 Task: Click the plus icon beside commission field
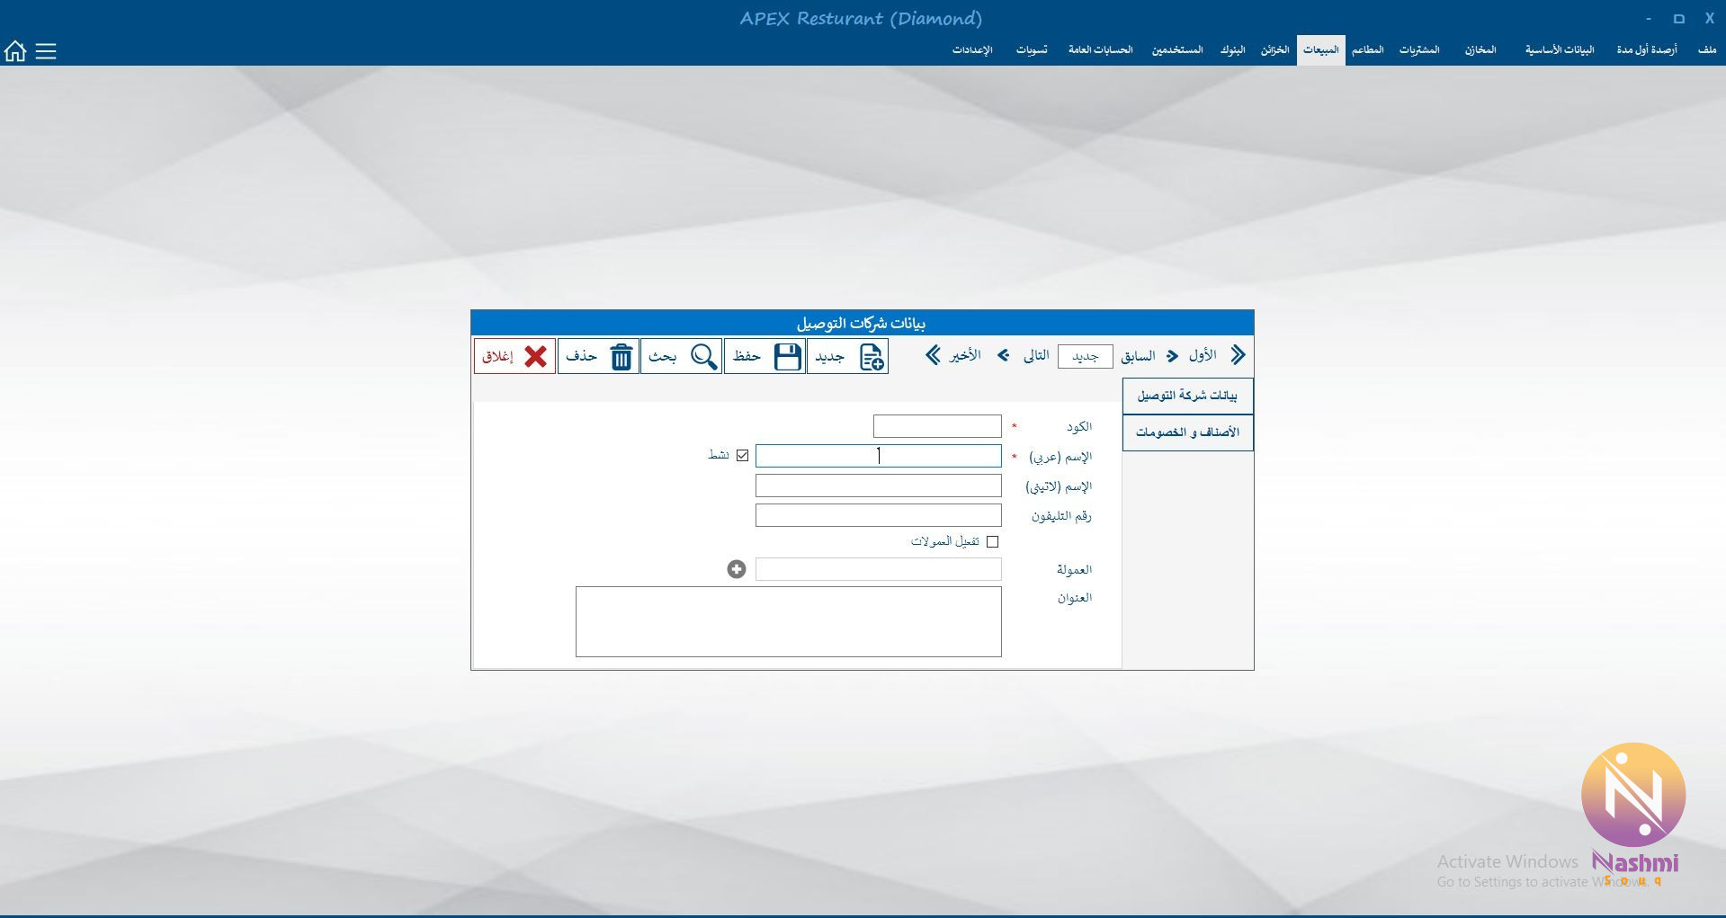pos(737,569)
